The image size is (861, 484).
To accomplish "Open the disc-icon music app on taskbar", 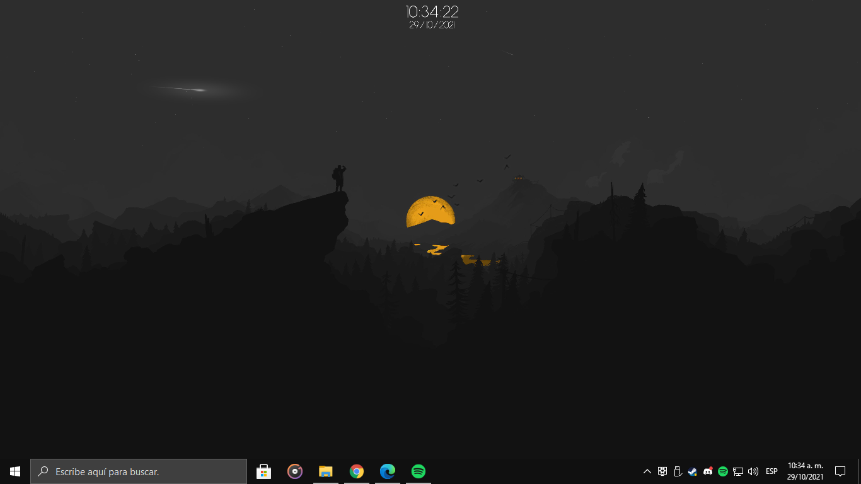I will [x=295, y=471].
